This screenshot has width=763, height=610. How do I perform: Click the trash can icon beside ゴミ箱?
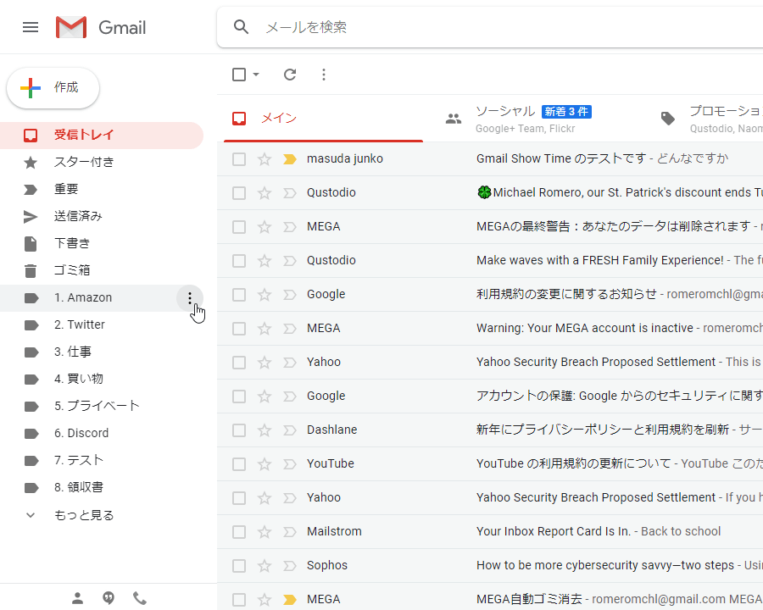31,270
